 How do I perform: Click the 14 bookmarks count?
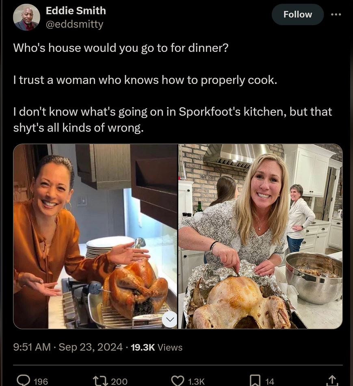[x=270, y=381]
